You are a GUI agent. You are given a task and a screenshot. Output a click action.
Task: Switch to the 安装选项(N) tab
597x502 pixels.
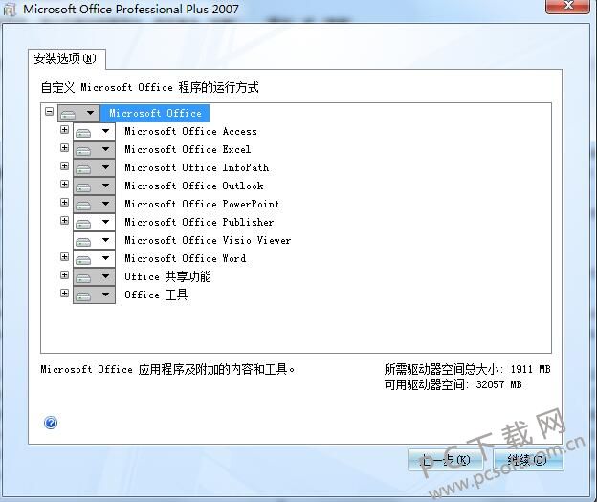click(67, 59)
